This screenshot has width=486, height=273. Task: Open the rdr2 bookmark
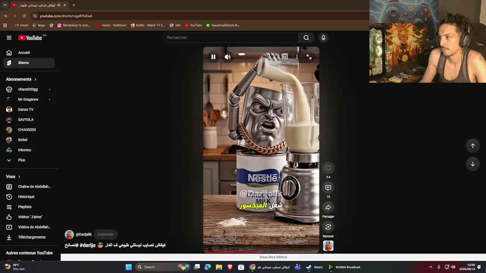click(175, 25)
